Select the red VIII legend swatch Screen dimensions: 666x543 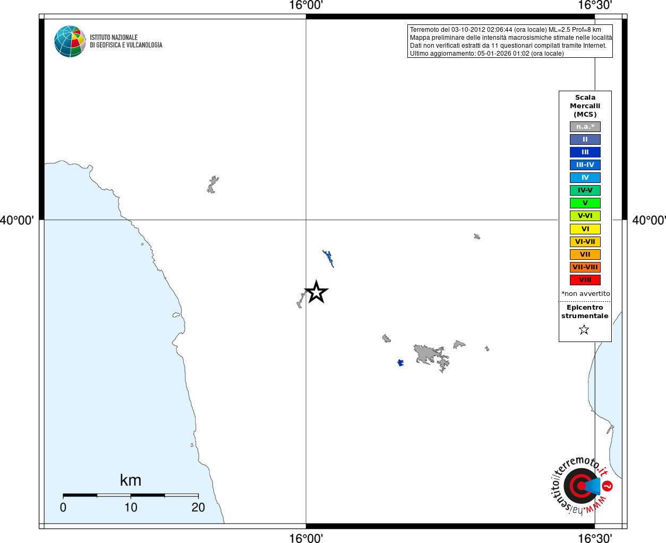(x=585, y=280)
